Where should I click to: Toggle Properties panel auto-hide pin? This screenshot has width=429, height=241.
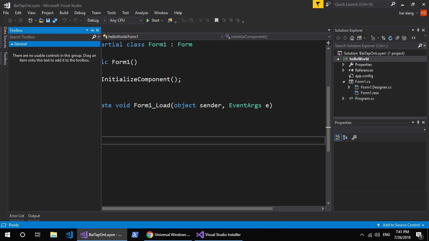(418, 122)
